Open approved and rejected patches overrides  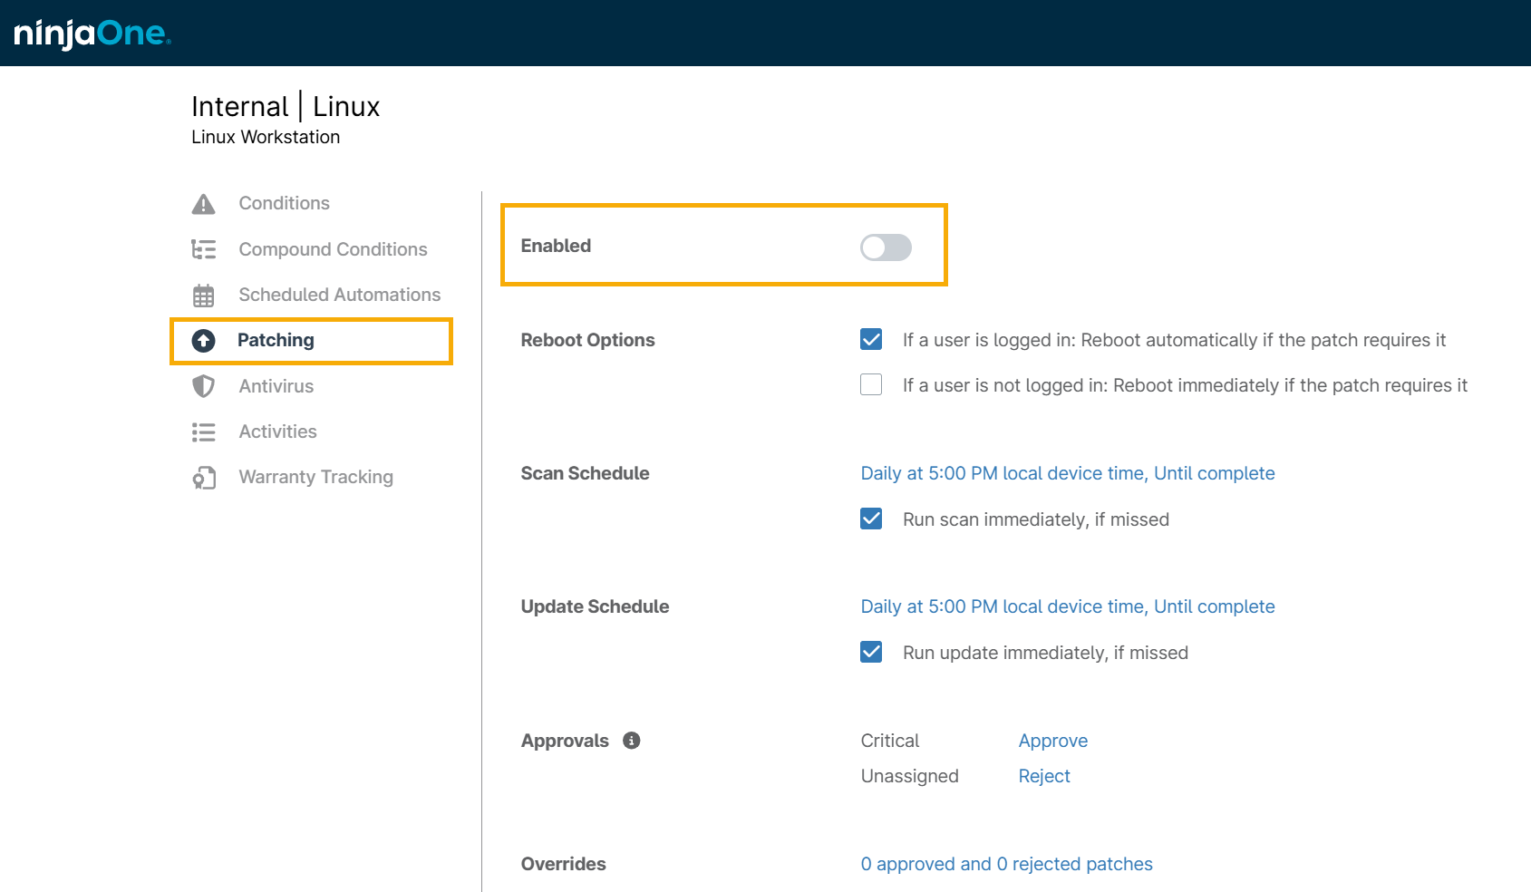coord(1006,864)
